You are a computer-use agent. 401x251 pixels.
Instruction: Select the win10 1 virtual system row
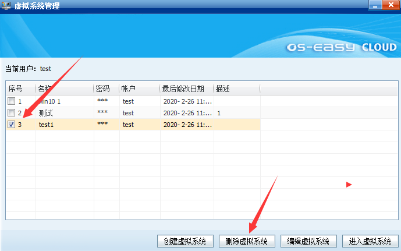pos(58,101)
